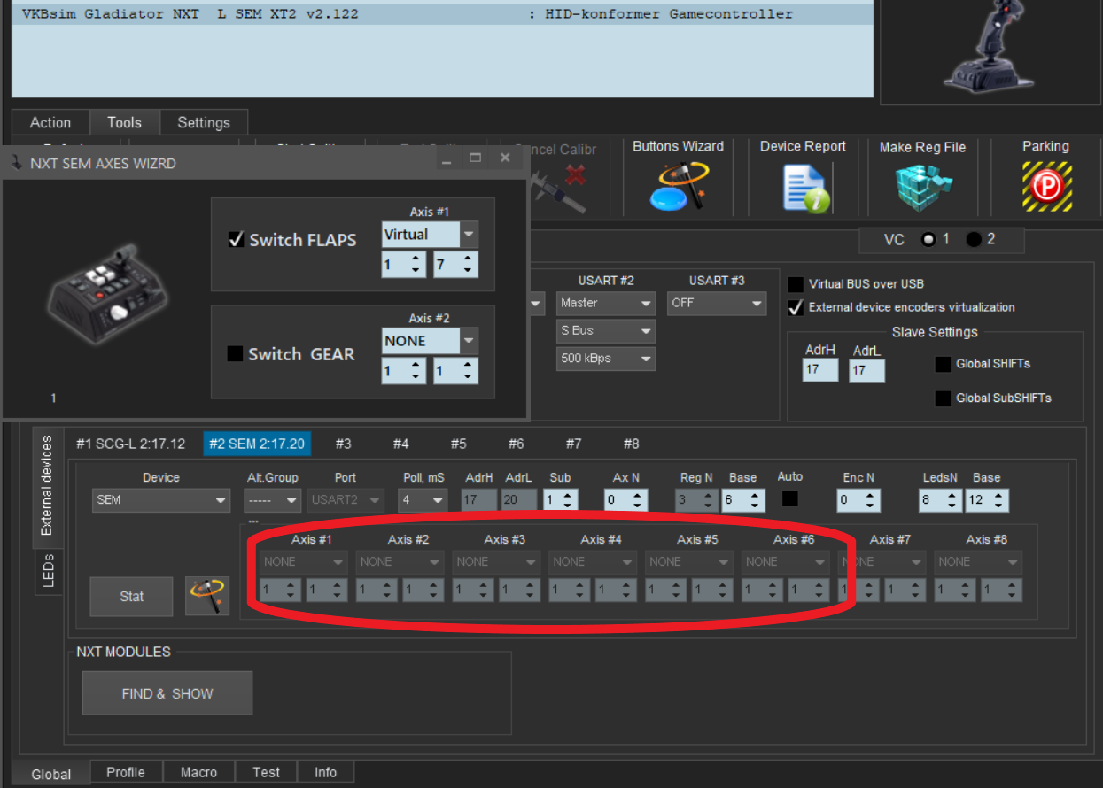
Task: Select the #2 SEM 2:17.20 device tab
Action: click(x=255, y=444)
